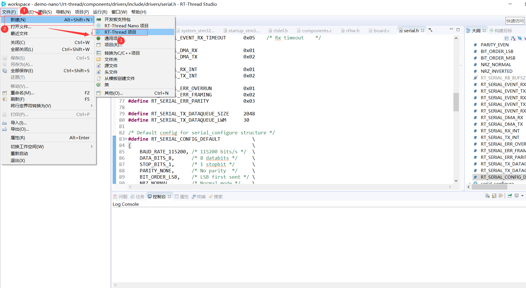
Task: Select 通用项目 in the New submenu
Action: click(x=135, y=38)
